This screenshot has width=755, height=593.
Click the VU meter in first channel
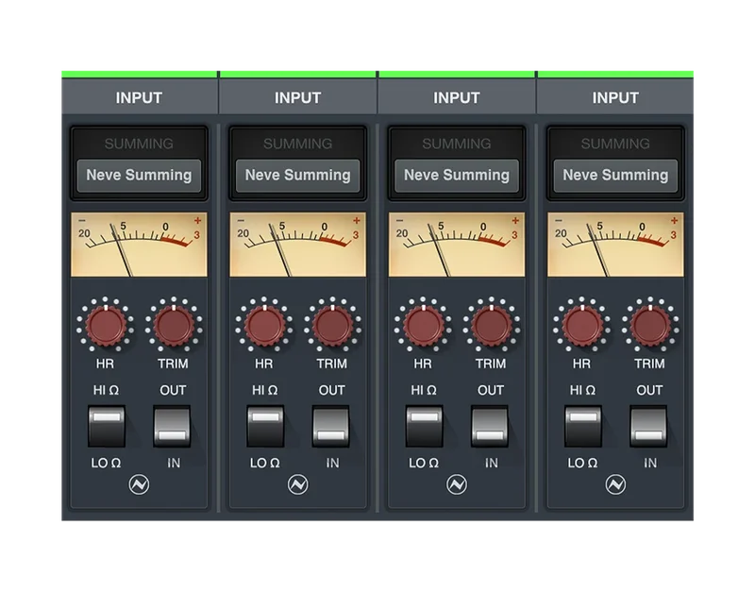pyautogui.click(x=139, y=245)
